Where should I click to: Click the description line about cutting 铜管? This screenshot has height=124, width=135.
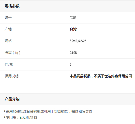49,111
